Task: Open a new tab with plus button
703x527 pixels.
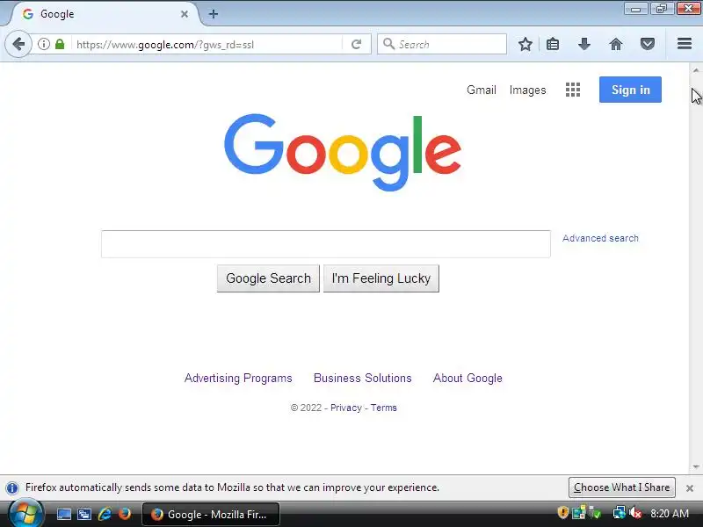Action: (x=214, y=14)
